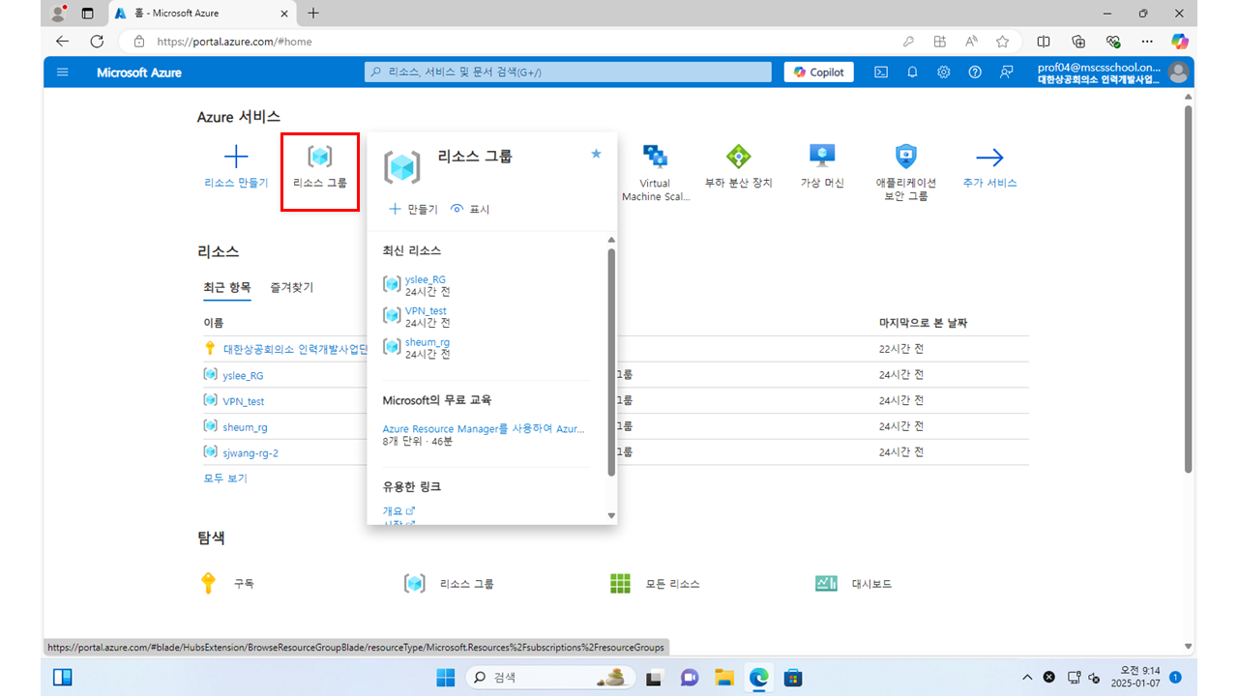Close the 홈 - Microsoft Azure tab
Viewport: 1238px width, 696px height.
pyautogui.click(x=285, y=14)
